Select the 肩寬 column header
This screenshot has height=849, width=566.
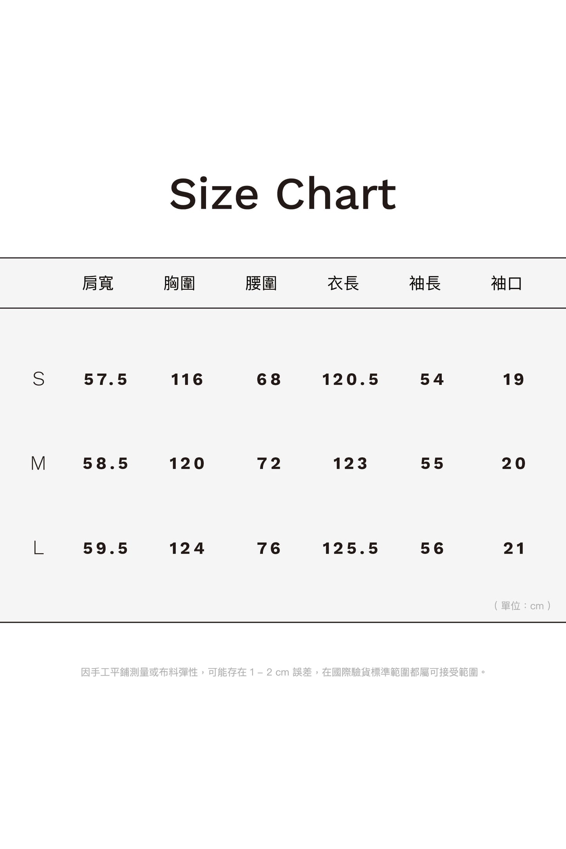(x=98, y=283)
